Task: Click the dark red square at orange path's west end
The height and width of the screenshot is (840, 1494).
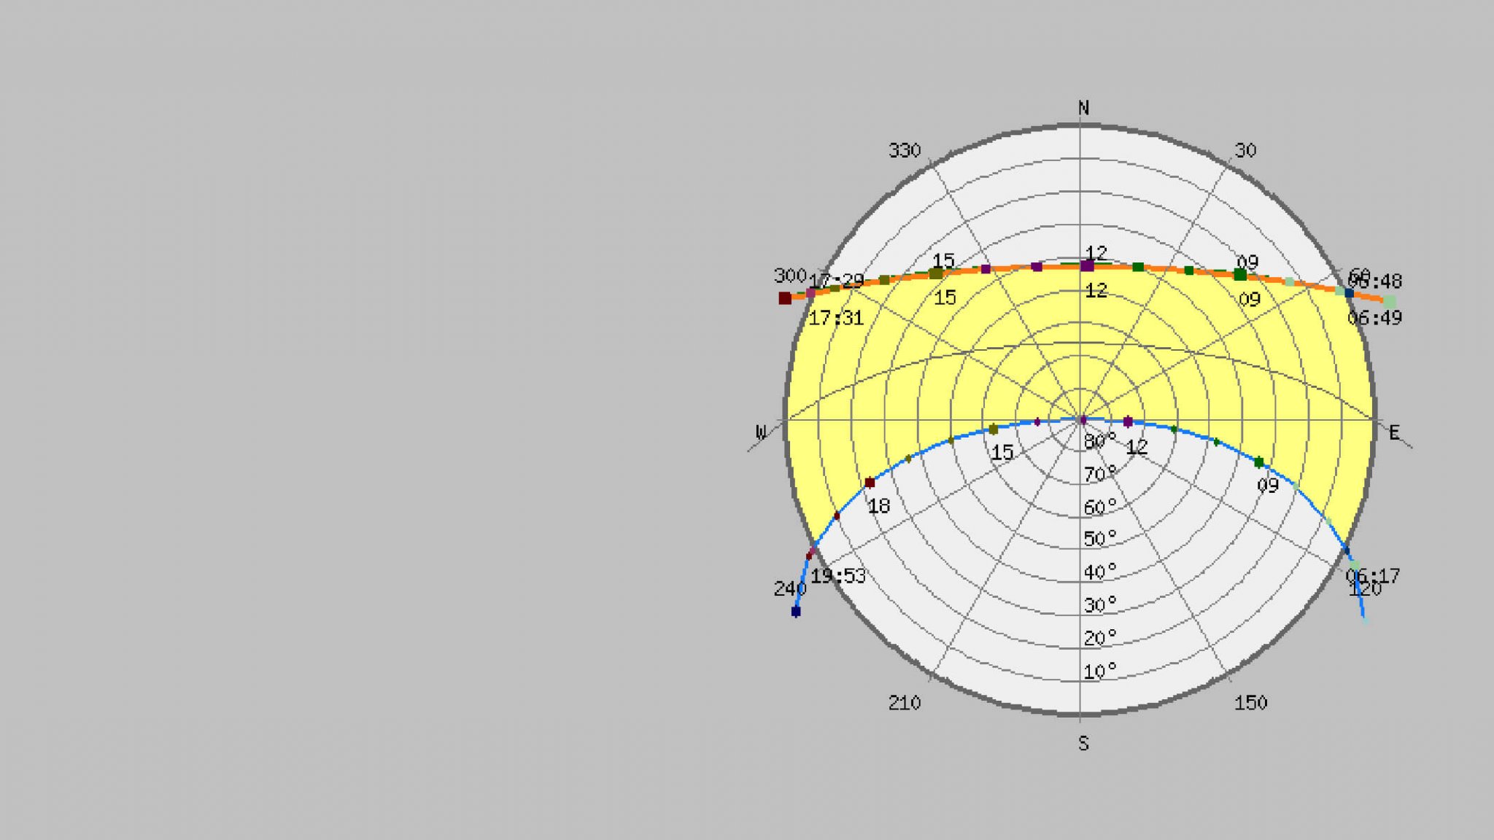Action: coord(785,298)
